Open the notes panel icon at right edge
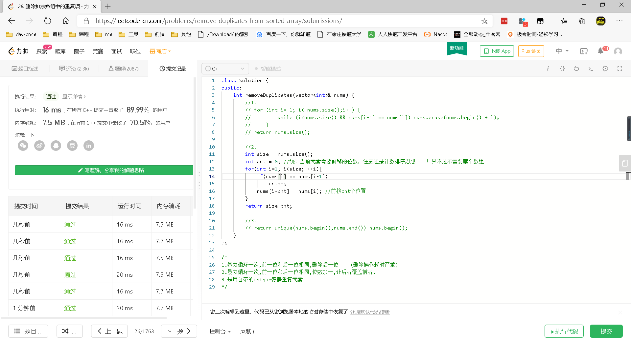 coord(625,163)
